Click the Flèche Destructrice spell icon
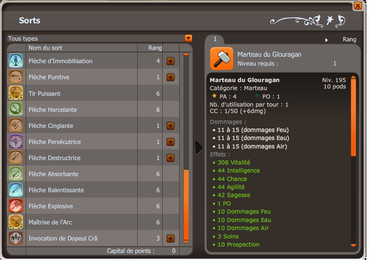370x269 pixels. pyautogui.click(x=16, y=158)
